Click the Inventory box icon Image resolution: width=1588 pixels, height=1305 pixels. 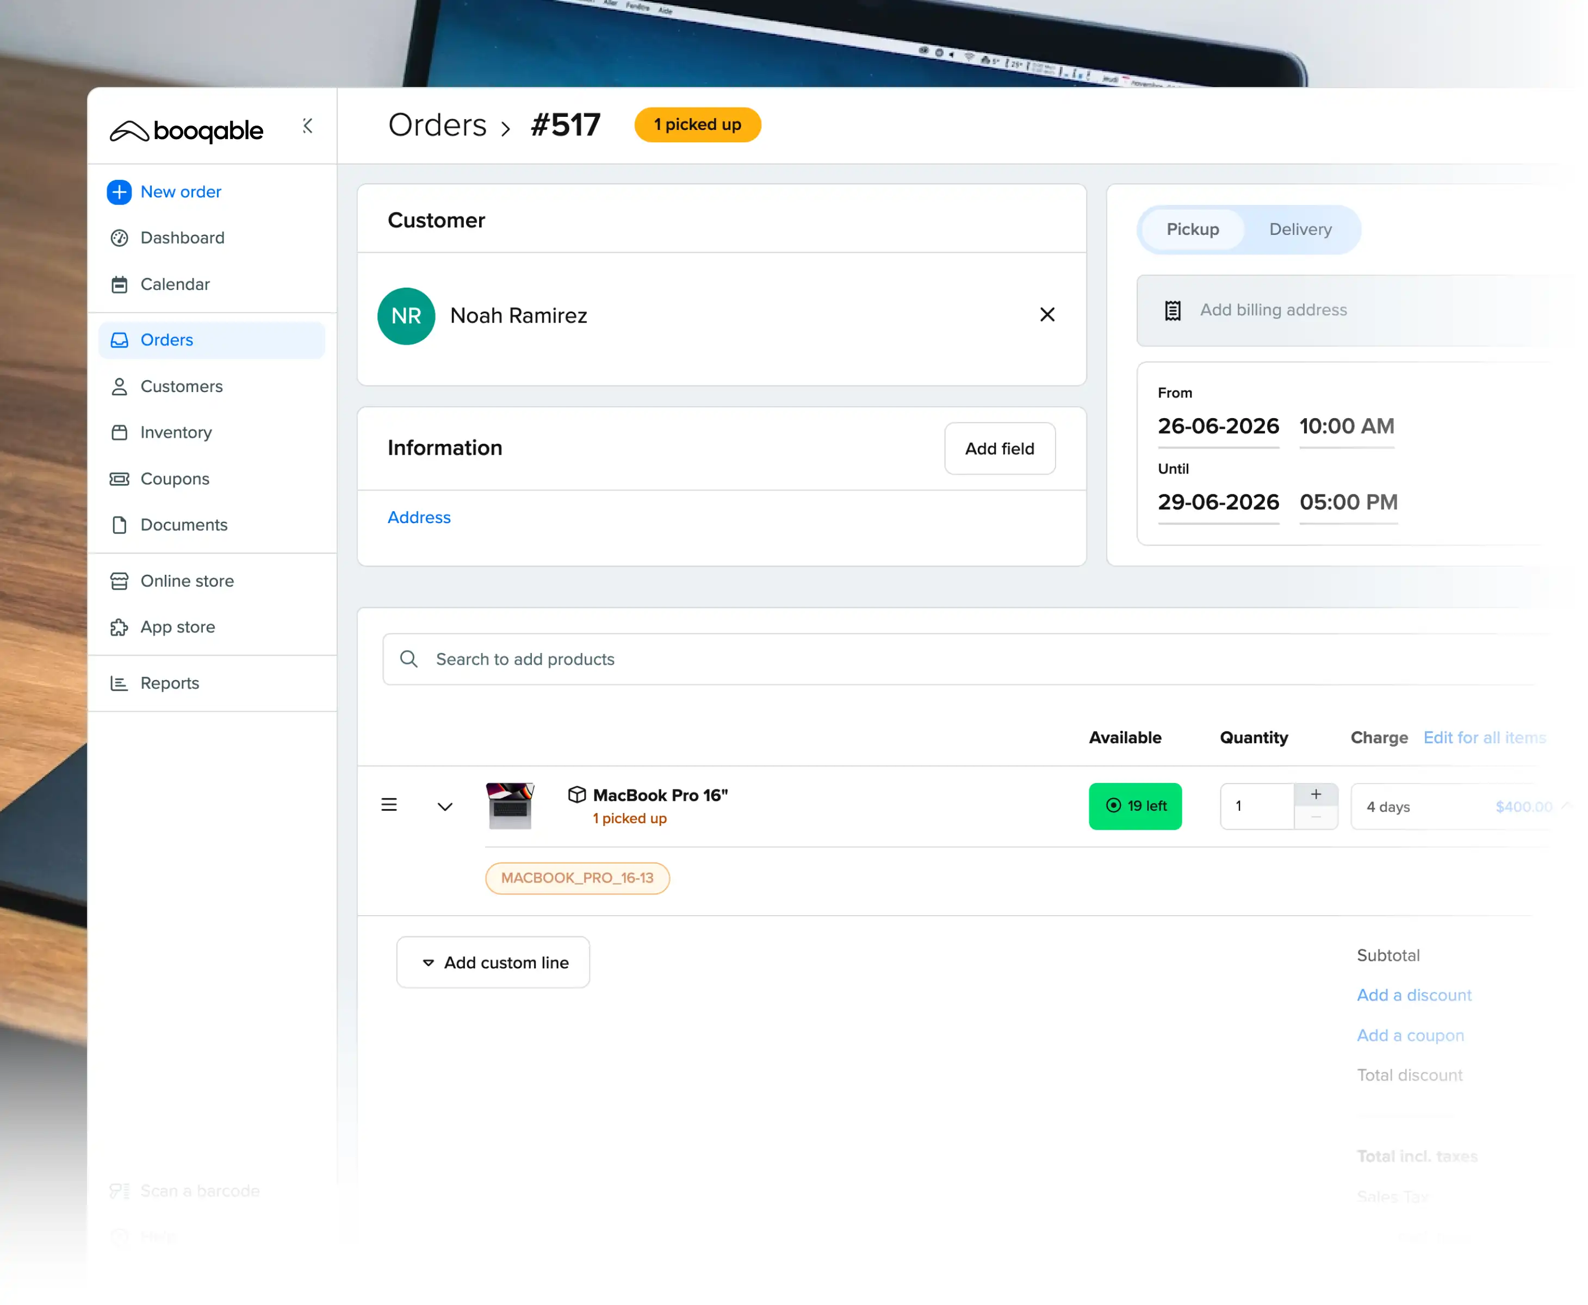119,432
